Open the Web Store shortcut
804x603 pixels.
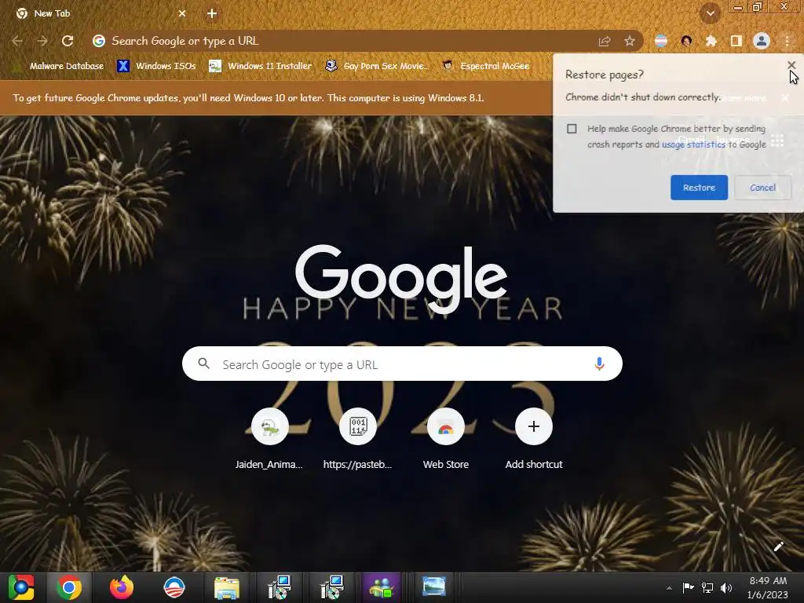click(446, 440)
